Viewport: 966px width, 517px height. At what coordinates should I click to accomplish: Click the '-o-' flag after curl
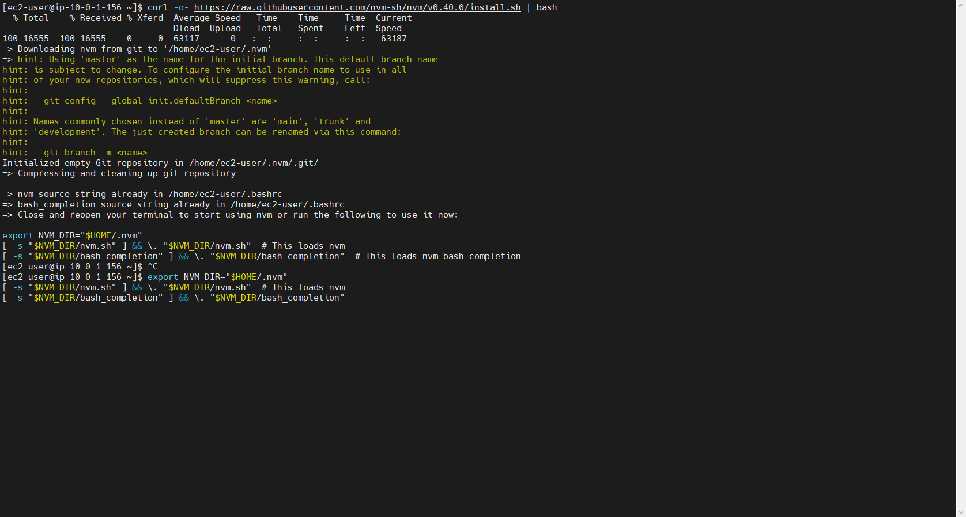(181, 7)
